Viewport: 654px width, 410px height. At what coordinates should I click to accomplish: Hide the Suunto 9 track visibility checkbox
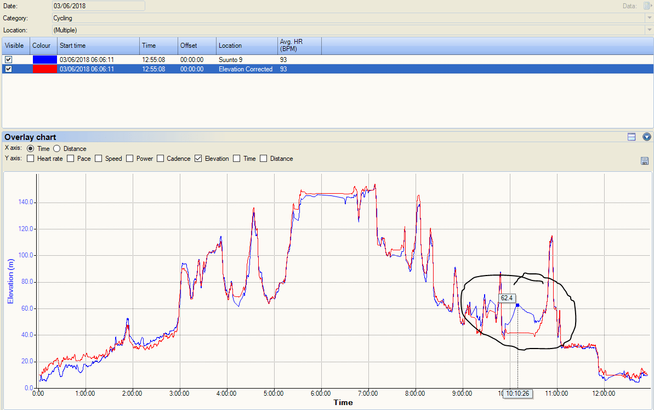(8, 59)
